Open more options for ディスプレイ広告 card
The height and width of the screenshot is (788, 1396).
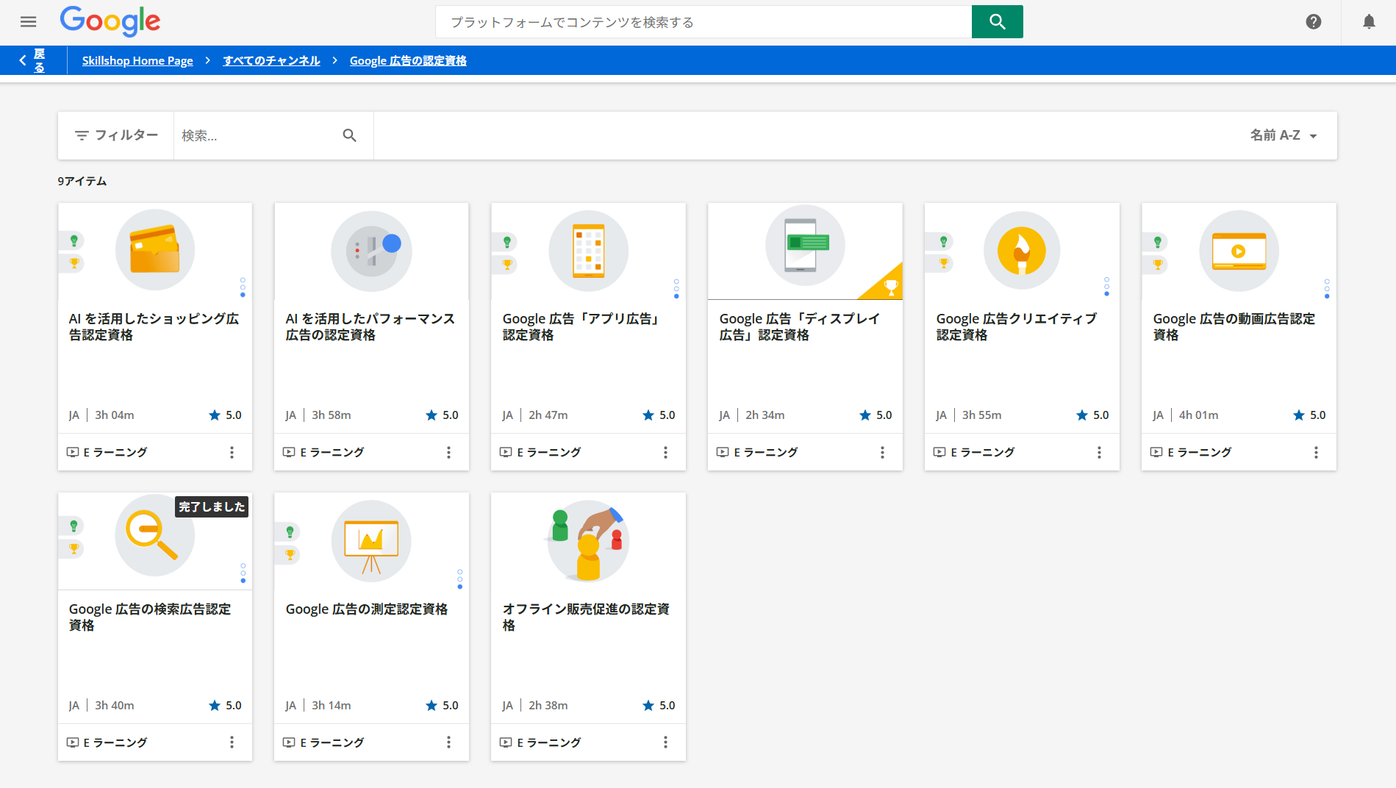(882, 452)
